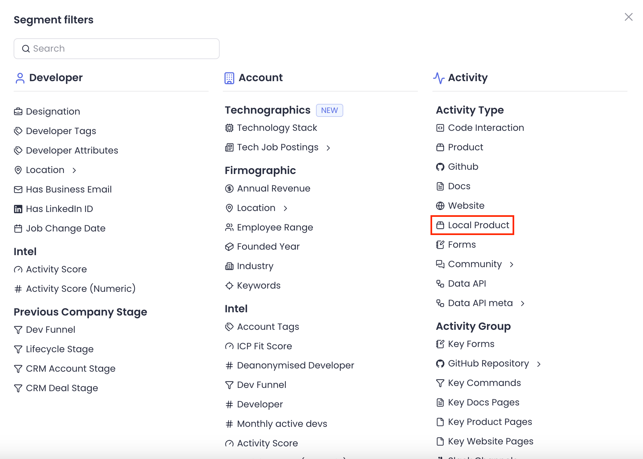
Task: Click the LinkedIn icon beside Has LinkedIn ID
Action: 18,209
